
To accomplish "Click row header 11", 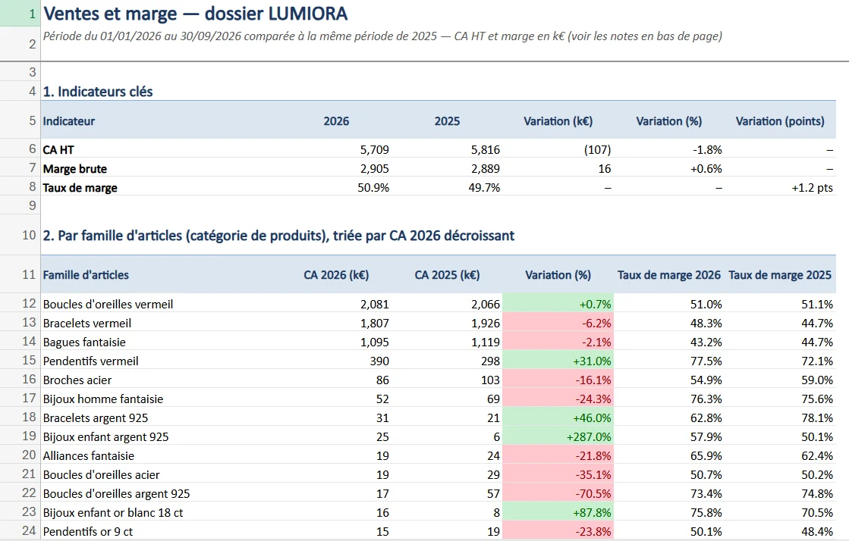I will [x=20, y=274].
